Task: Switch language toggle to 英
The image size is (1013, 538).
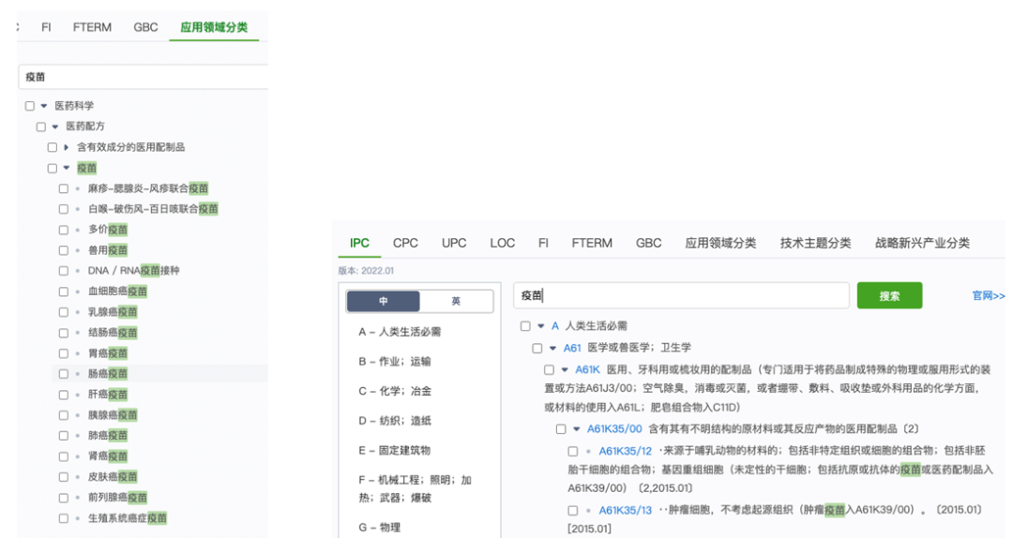Action: (456, 302)
